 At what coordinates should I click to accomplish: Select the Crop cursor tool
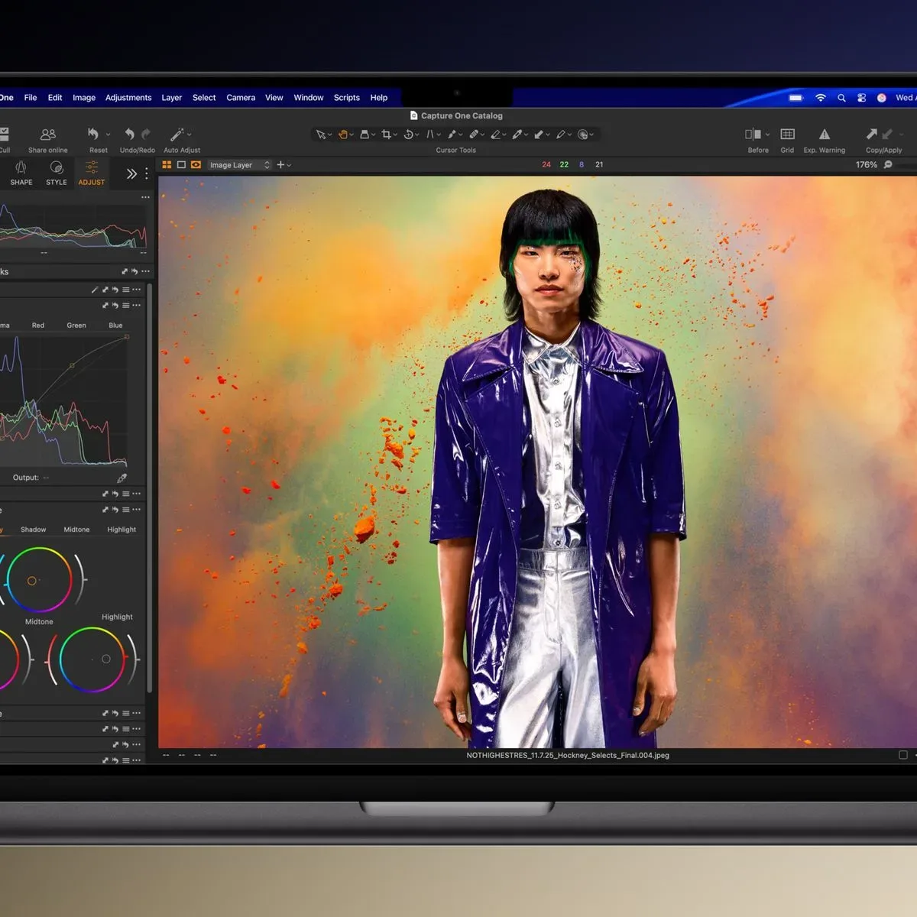tap(386, 134)
